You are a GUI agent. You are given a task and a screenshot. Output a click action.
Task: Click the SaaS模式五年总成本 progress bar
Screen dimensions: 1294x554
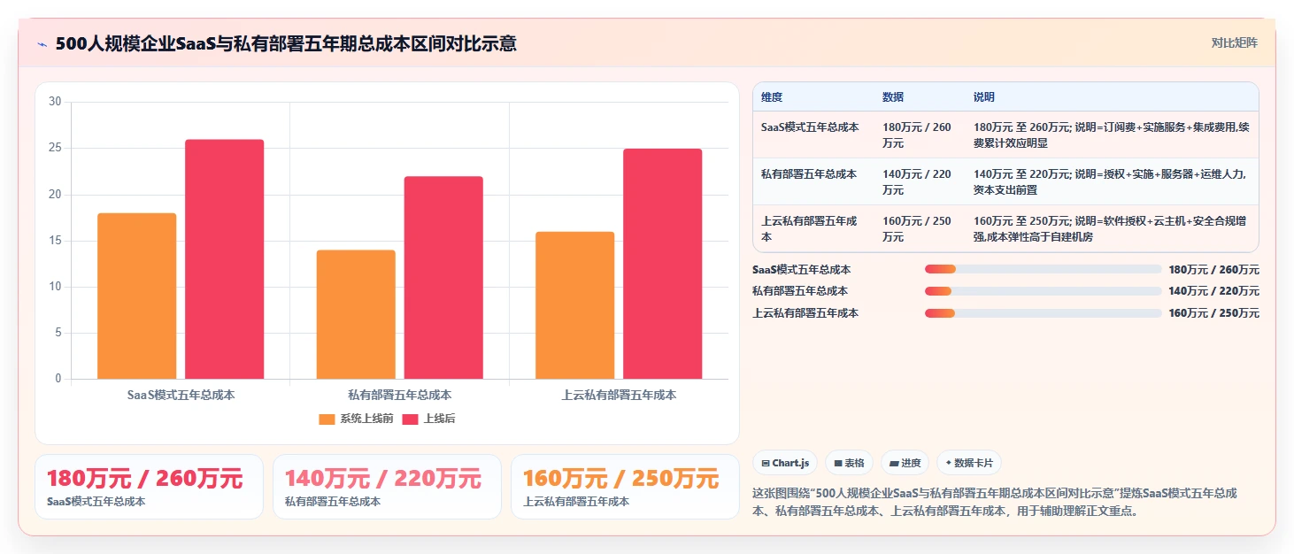coord(1043,269)
